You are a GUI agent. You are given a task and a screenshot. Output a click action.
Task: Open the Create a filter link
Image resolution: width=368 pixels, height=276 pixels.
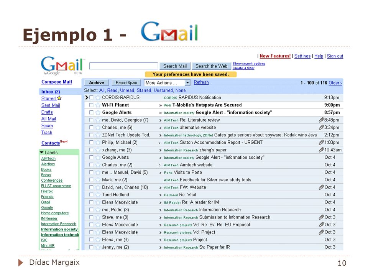[243, 68]
